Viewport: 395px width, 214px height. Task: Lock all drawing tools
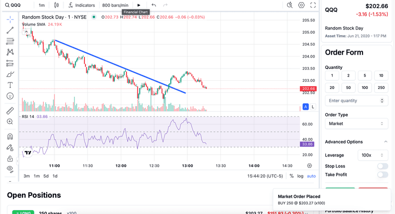tap(10, 158)
